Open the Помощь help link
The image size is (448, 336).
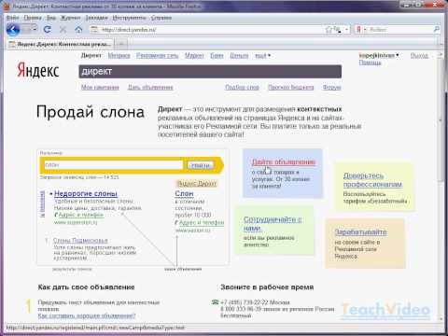[x=370, y=63]
